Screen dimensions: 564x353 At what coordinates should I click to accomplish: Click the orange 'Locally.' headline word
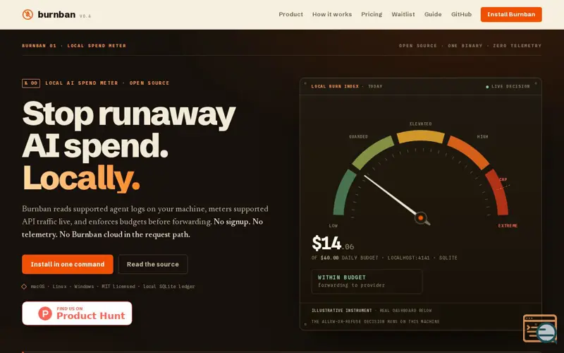(x=81, y=178)
